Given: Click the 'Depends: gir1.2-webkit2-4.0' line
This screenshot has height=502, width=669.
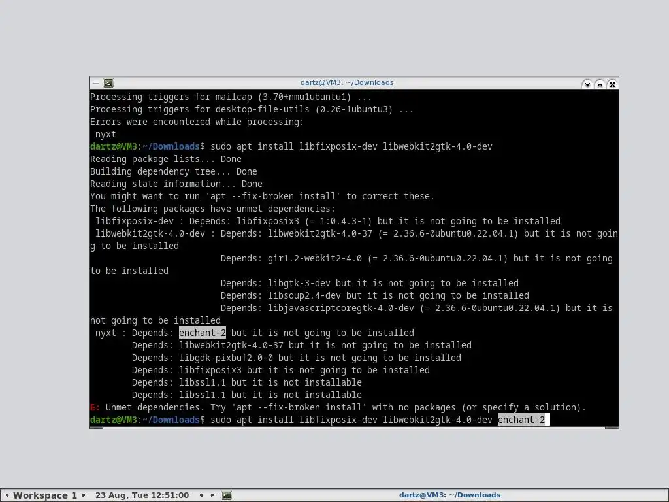Looking at the screenshot, I should (416, 259).
